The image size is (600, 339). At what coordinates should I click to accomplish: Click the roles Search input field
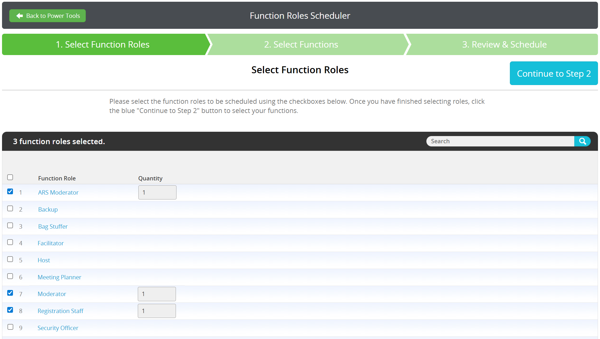click(500, 141)
